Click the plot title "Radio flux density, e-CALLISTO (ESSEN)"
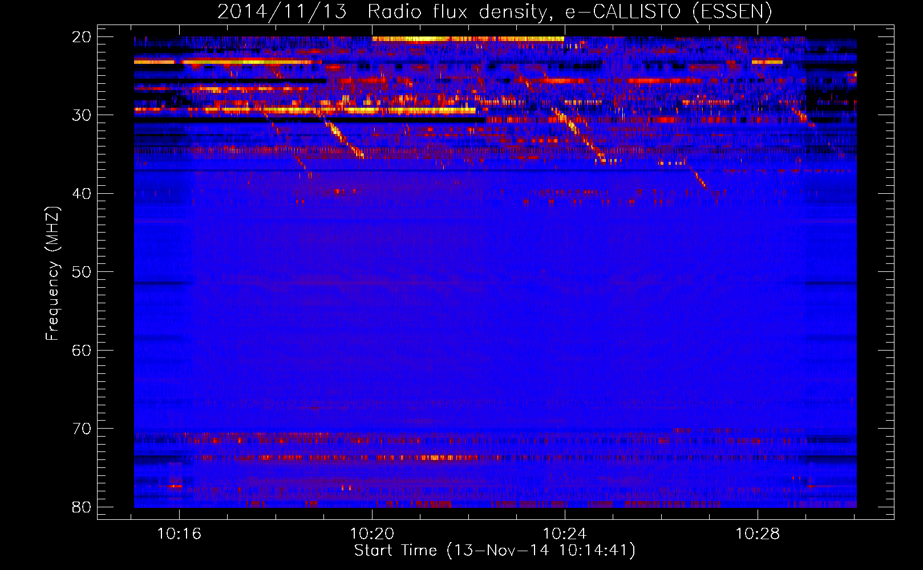Screen dimensions: 923x570 [569, 12]
